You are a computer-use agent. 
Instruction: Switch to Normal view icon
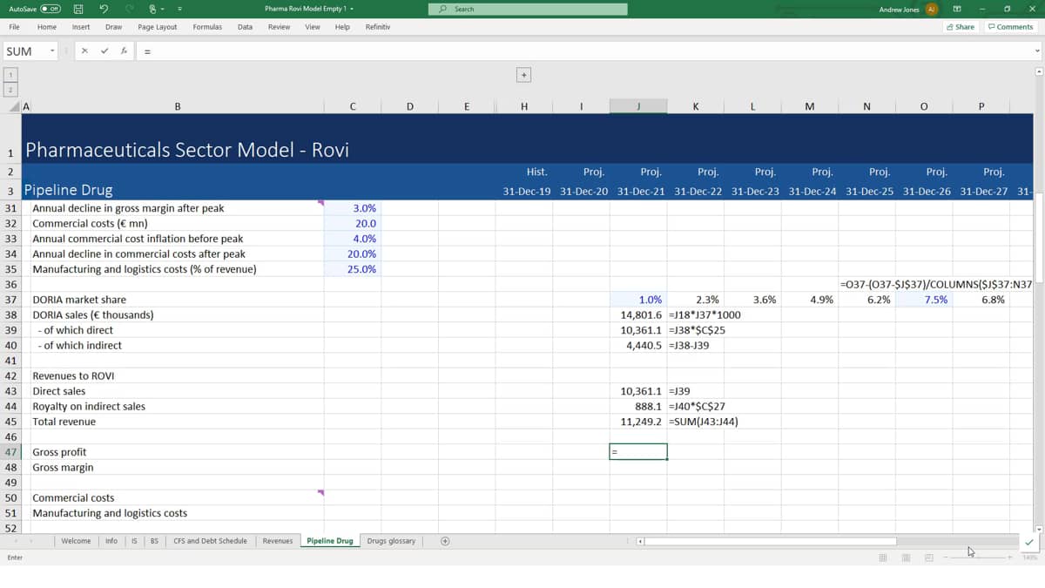[x=883, y=558]
